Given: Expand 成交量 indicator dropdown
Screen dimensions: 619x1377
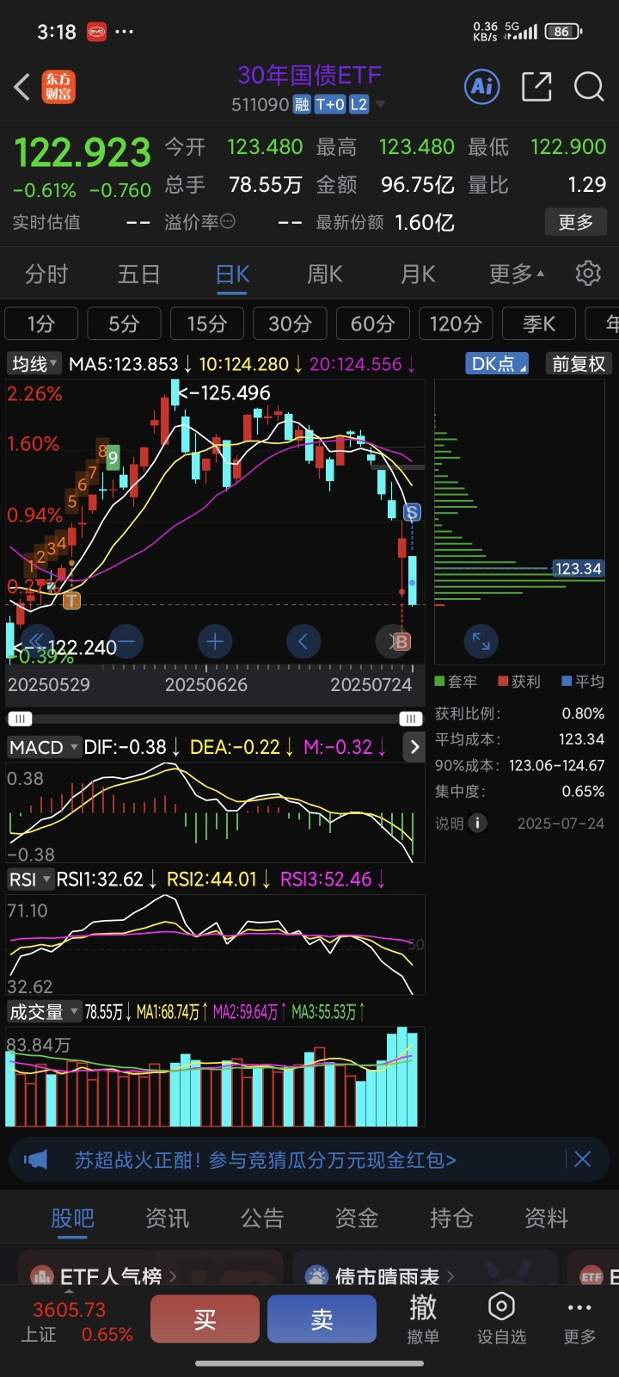Looking at the screenshot, I should click(x=44, y=1012).
